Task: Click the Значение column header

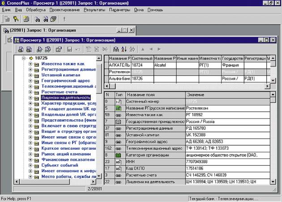Action: tap(228, 95)
